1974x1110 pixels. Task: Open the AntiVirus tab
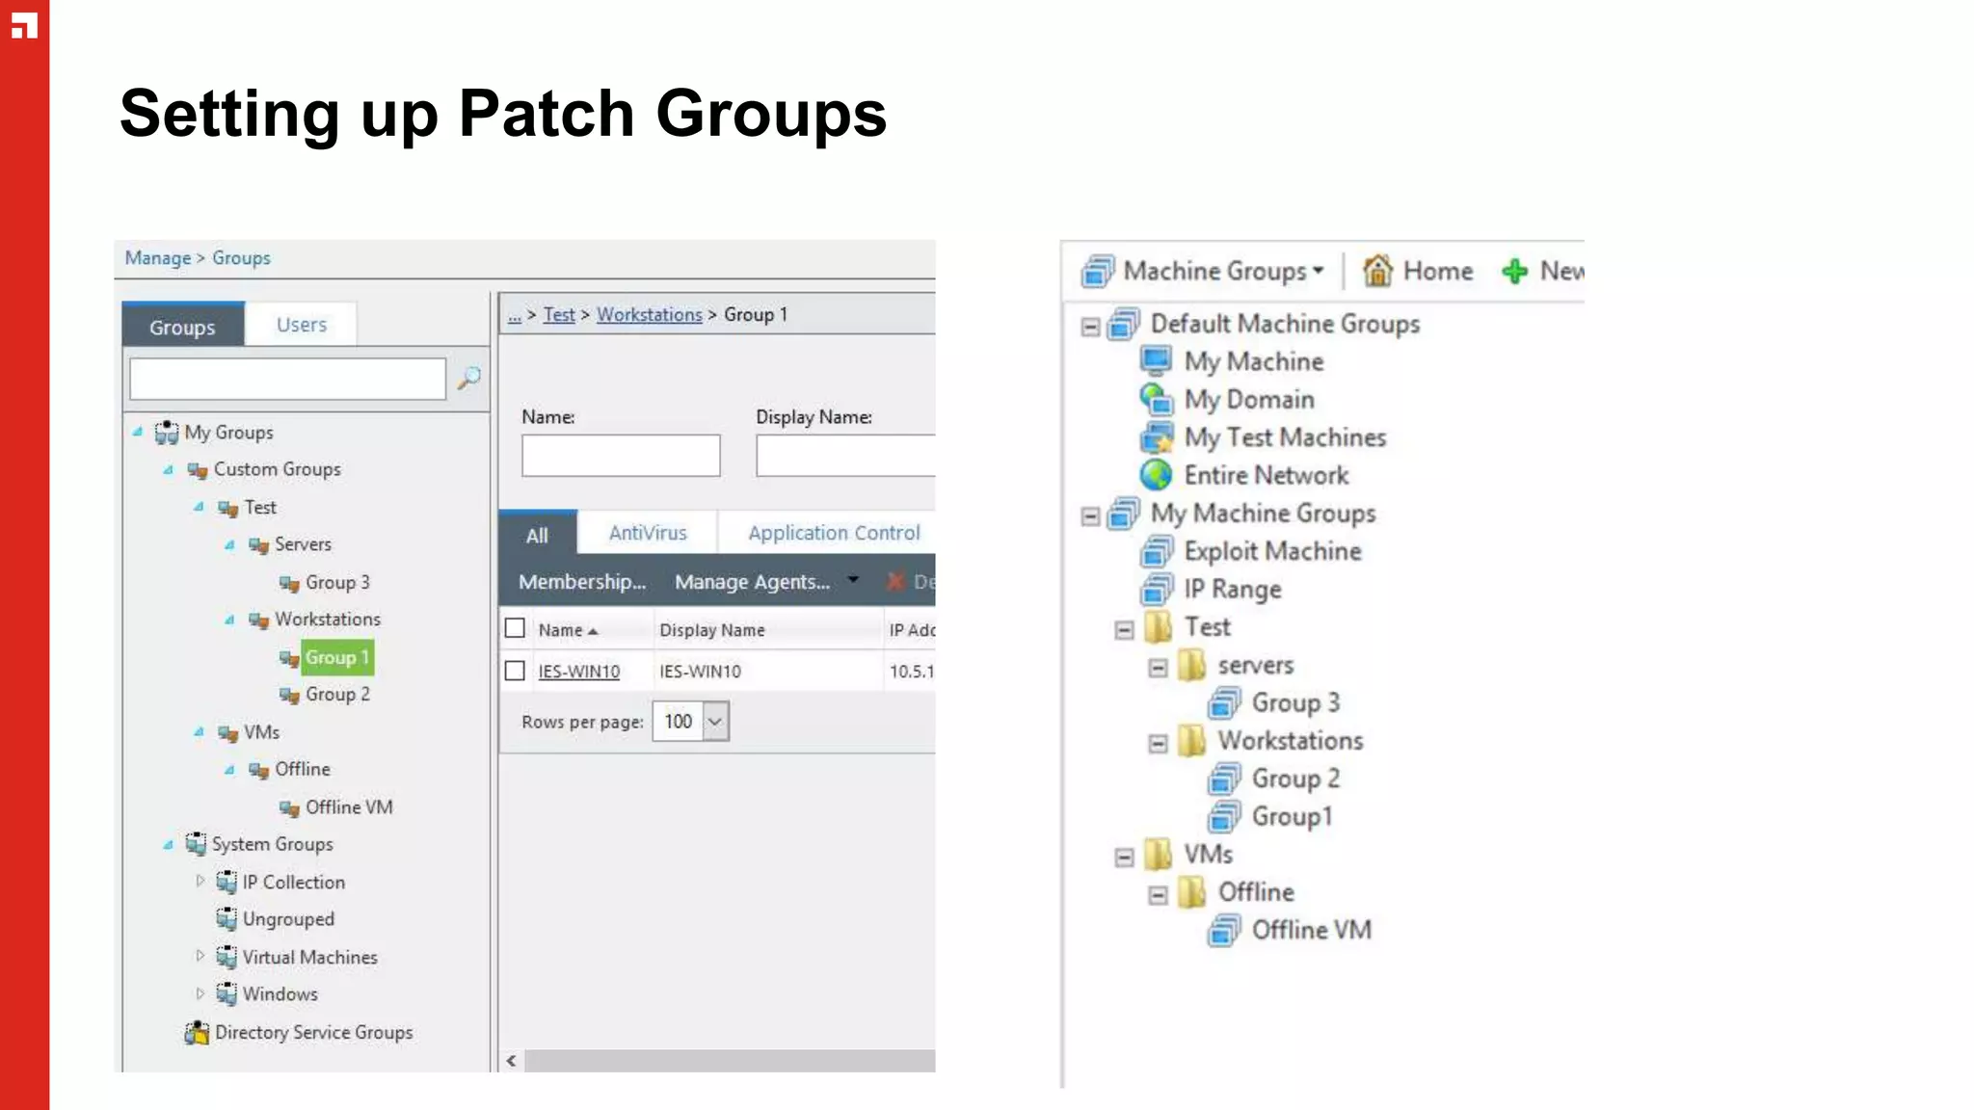648,533
